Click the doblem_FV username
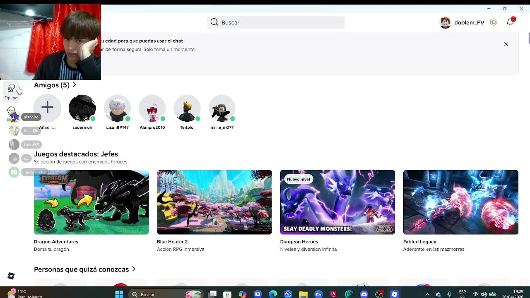The height and width of the screenshot is (298, 530). click(469, 22)
